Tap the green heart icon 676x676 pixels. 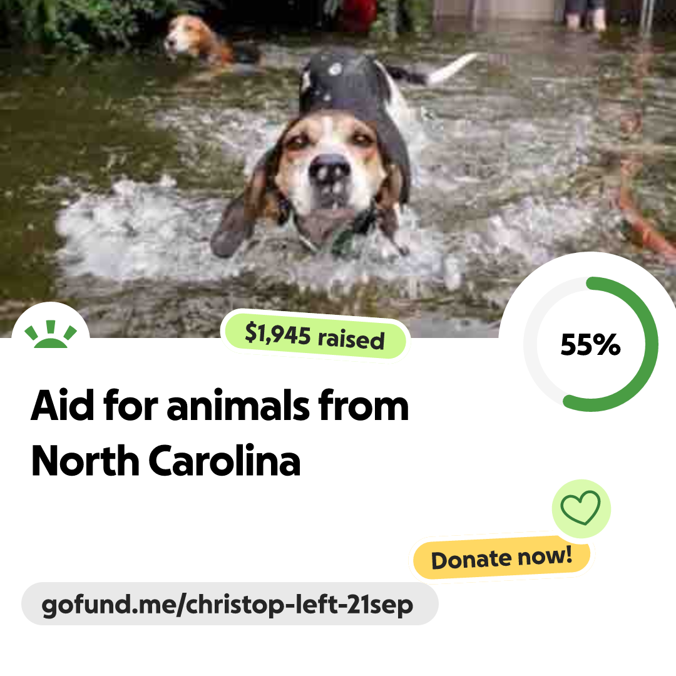coord(581,508)
